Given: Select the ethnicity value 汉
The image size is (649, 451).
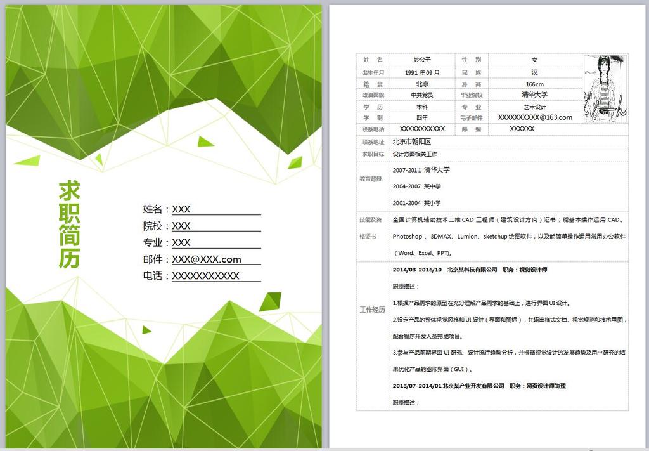Looking at the screenshot, I should tap(534, 72).
